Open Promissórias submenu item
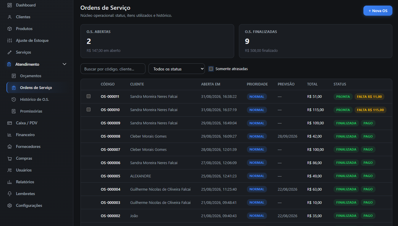Image resolution: width=398 pixels, height=226 pixels. [31, 111]
